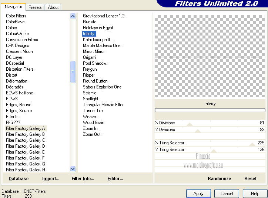Select the Colors category

(11, 28)
